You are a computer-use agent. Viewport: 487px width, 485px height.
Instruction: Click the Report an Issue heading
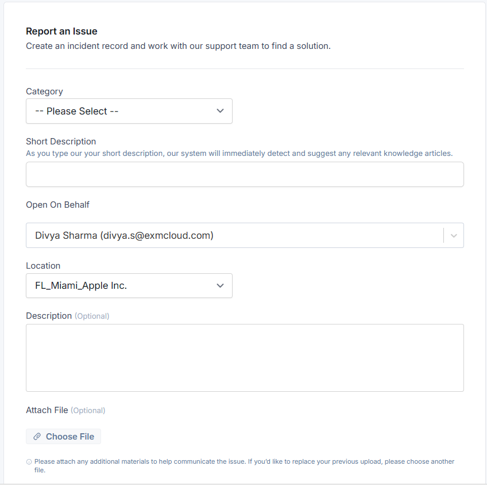tap(61, 31)
